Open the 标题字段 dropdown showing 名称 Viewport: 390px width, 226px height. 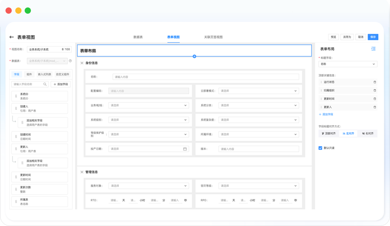[348, 64]
